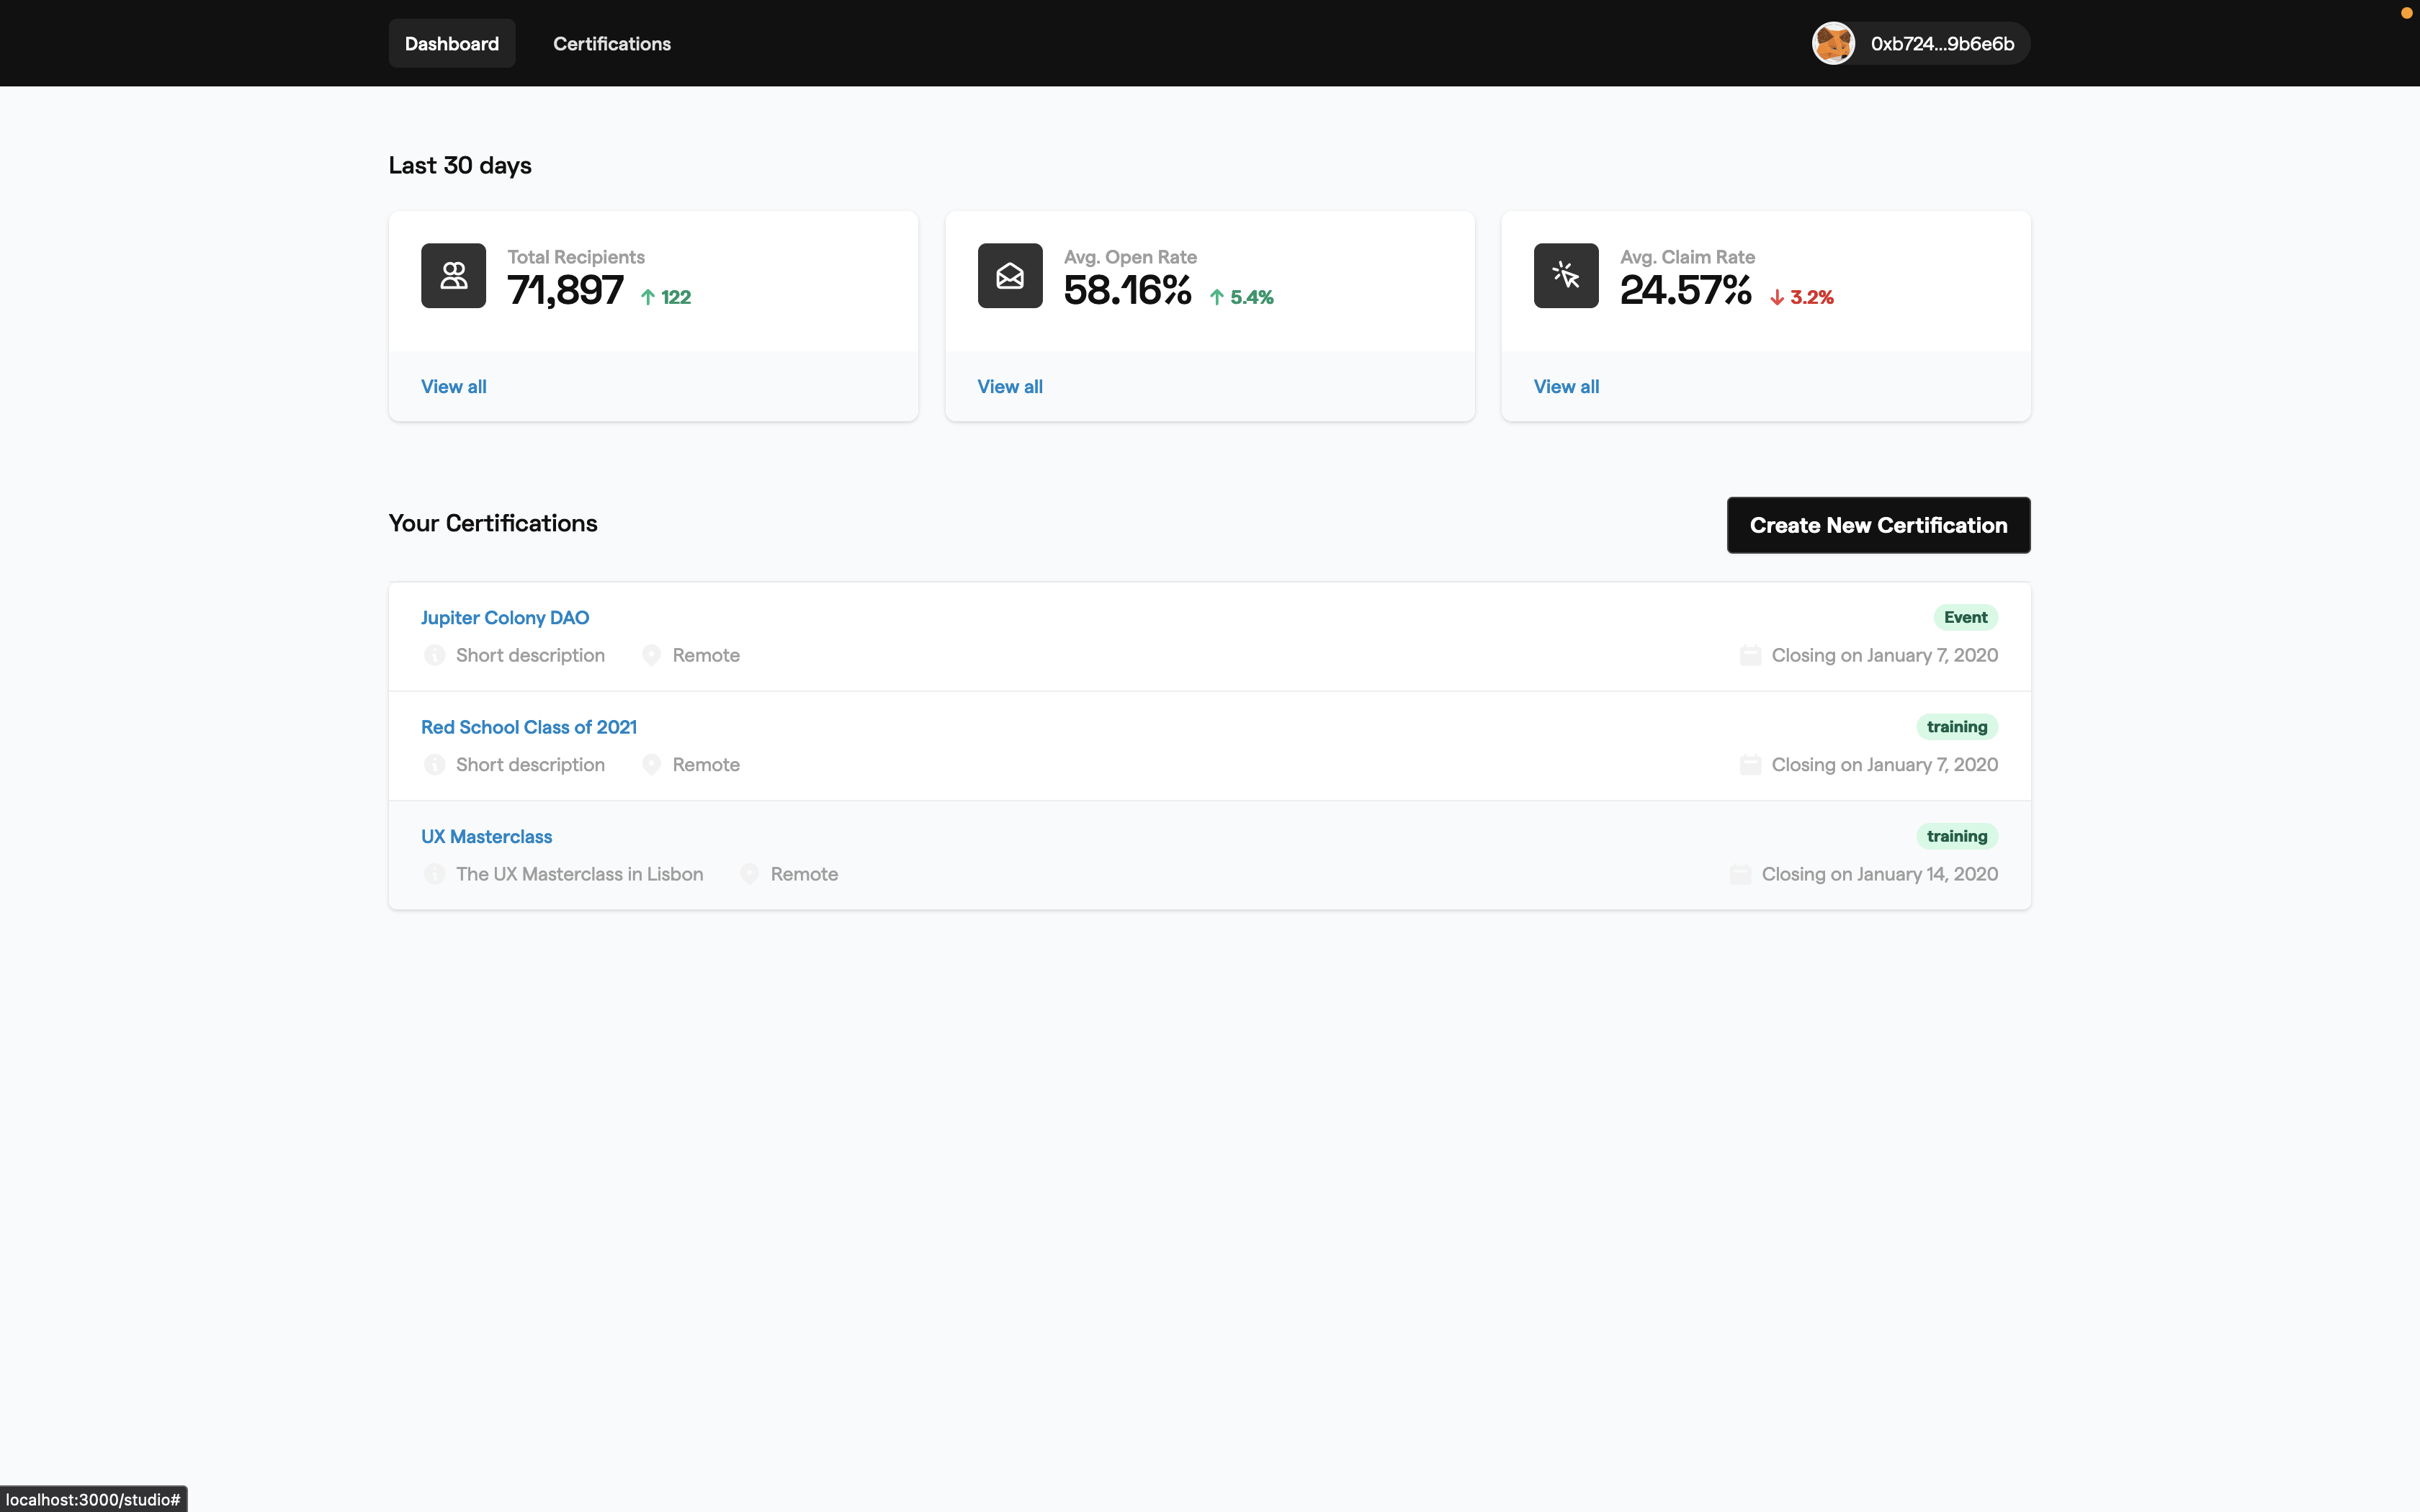Open the Dashboard tab

click(x=452, y=43)
